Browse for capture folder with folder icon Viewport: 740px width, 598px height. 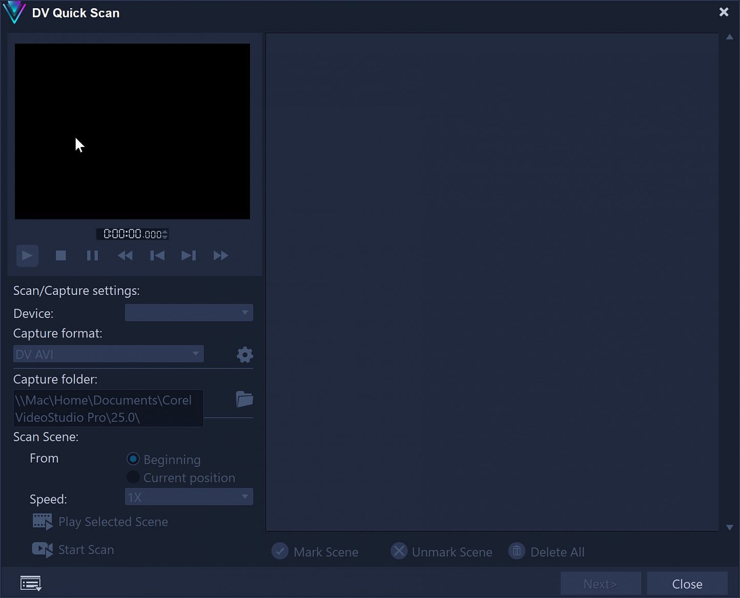244,399
